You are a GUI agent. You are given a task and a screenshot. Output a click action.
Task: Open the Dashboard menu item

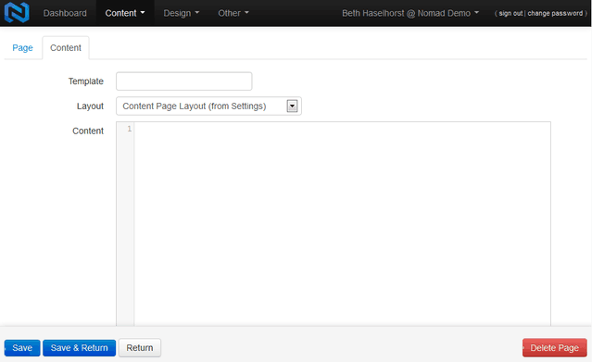pyautogui.click(x=65, y=13)
